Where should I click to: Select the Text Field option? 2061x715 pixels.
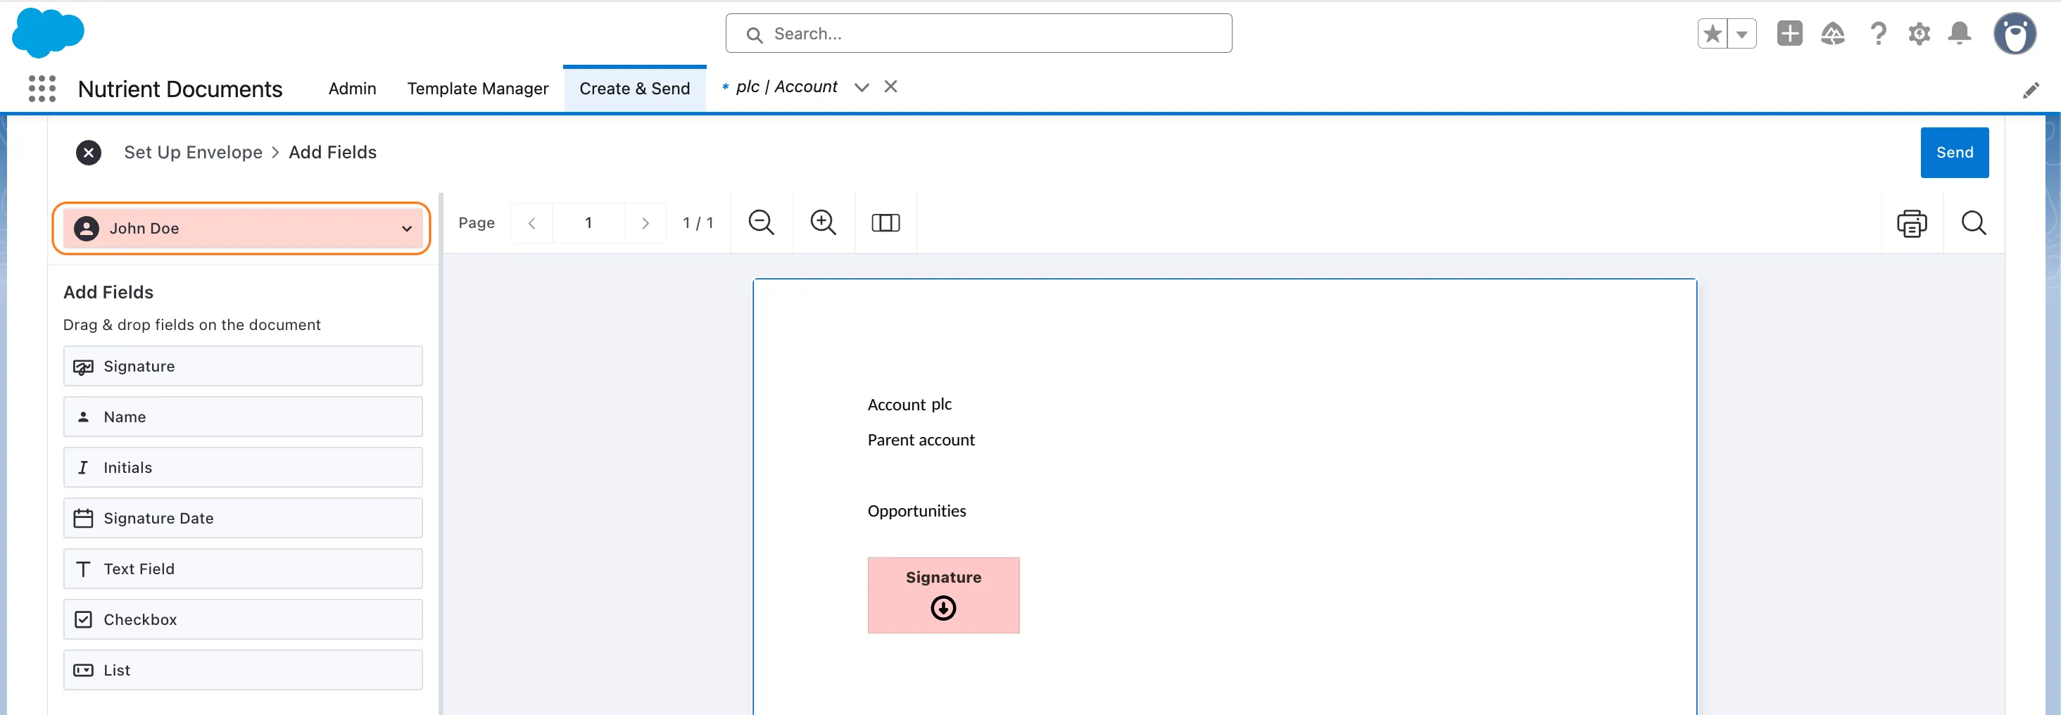[x=242, y=569]
